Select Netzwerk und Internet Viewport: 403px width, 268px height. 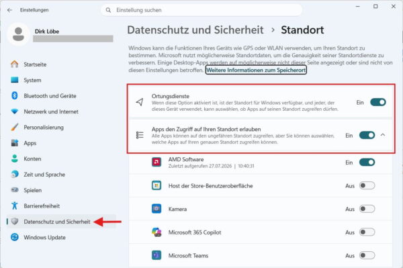click(x=61, y=111)
